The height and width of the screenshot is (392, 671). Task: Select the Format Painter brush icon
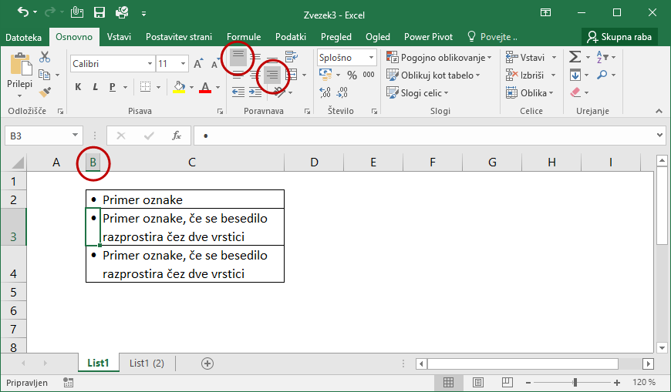coord(45,92)
